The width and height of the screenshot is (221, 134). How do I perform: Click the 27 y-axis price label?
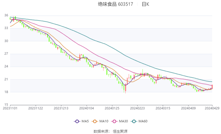click(x=6, y=54)
